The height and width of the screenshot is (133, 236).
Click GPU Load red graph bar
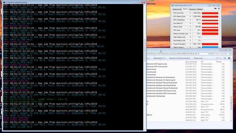point(210,30)
